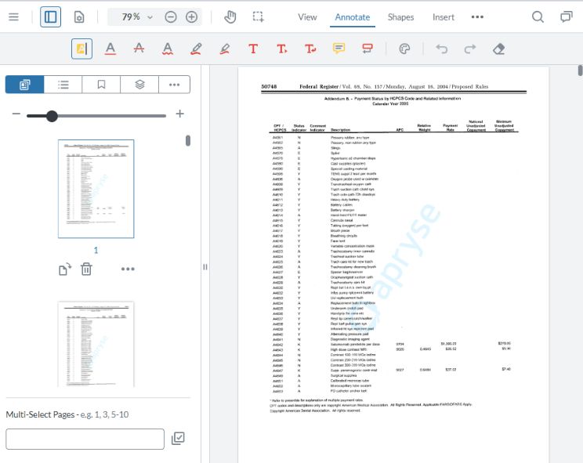This screenshot has height=463, width=583.
Task: Select the Mark Insert Text tool
Action: click(x=282, y=49)
